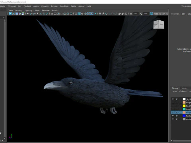Toggle the Use All Lights icon
This screenshot has width=191, height=143.
click(92, 14)
